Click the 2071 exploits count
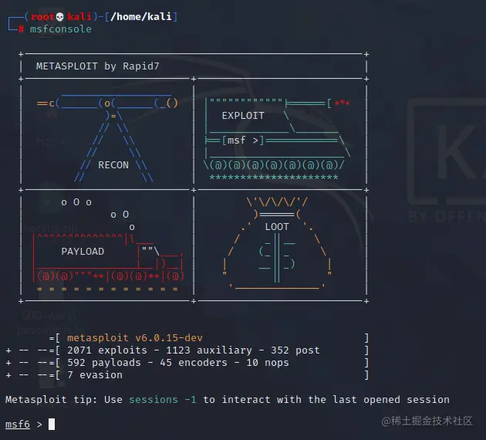This screenshot has width=486, height=440. click(107, 350)
